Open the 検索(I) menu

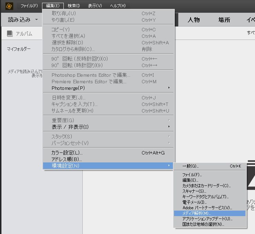[x=74, y=6]
